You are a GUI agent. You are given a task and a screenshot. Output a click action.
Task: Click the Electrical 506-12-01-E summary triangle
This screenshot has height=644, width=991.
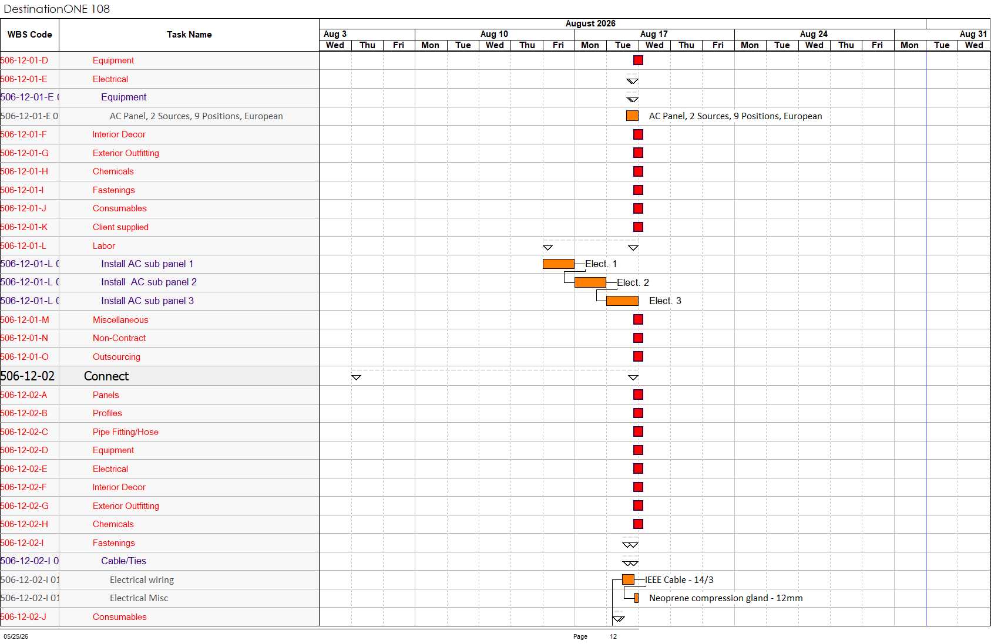tap(632, 81)
